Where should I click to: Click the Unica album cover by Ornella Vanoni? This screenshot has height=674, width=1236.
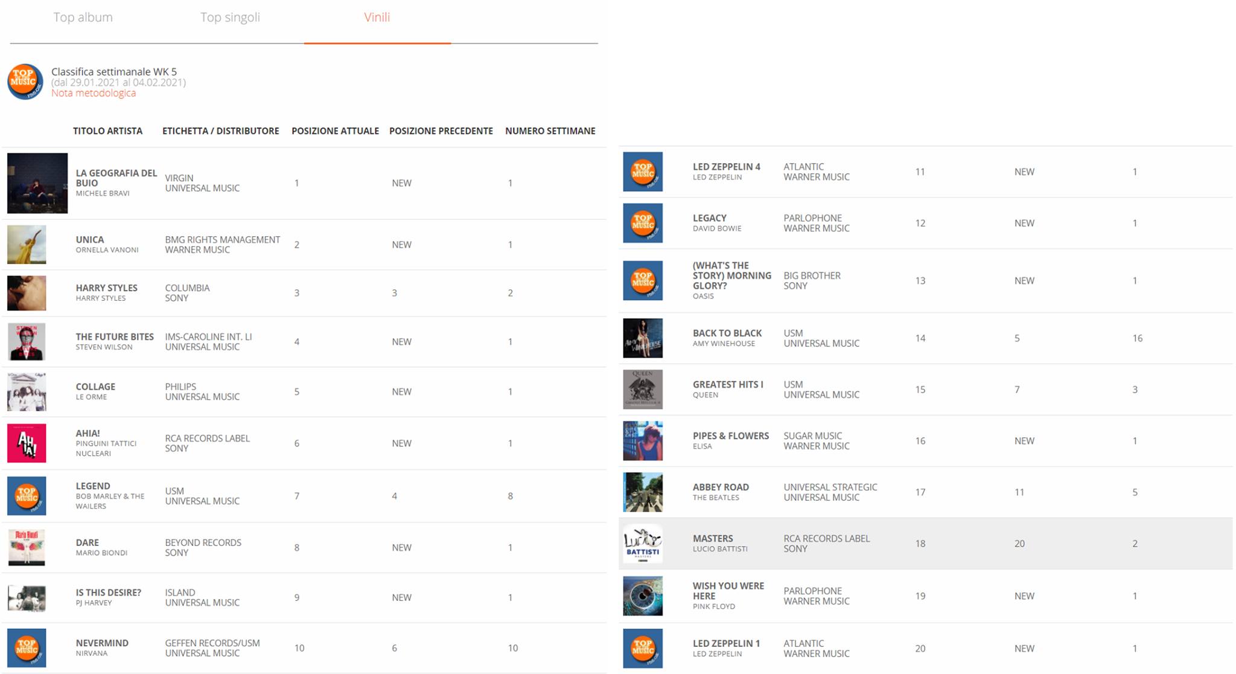pos(27,245)
